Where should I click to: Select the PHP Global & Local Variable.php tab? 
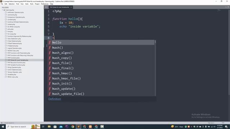point(59,7)
